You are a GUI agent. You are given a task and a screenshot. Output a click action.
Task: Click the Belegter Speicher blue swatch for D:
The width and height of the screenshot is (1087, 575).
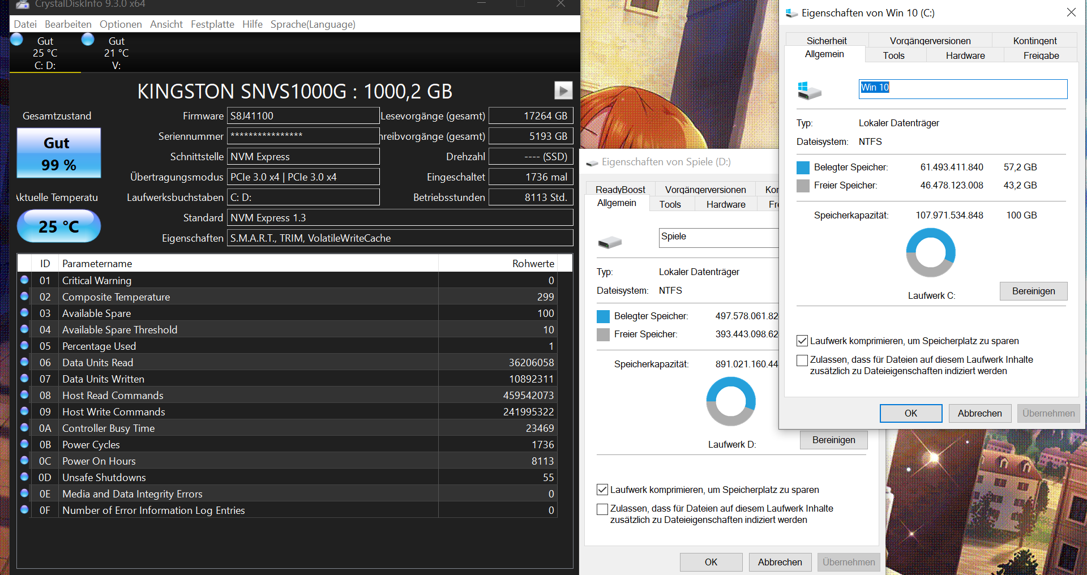[603, 316]
